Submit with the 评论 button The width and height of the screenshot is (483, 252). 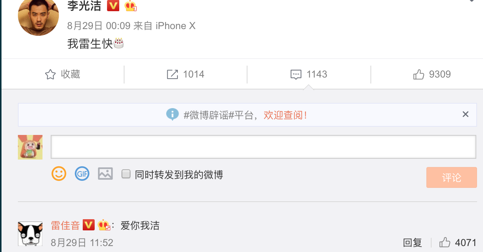point(452,177)
